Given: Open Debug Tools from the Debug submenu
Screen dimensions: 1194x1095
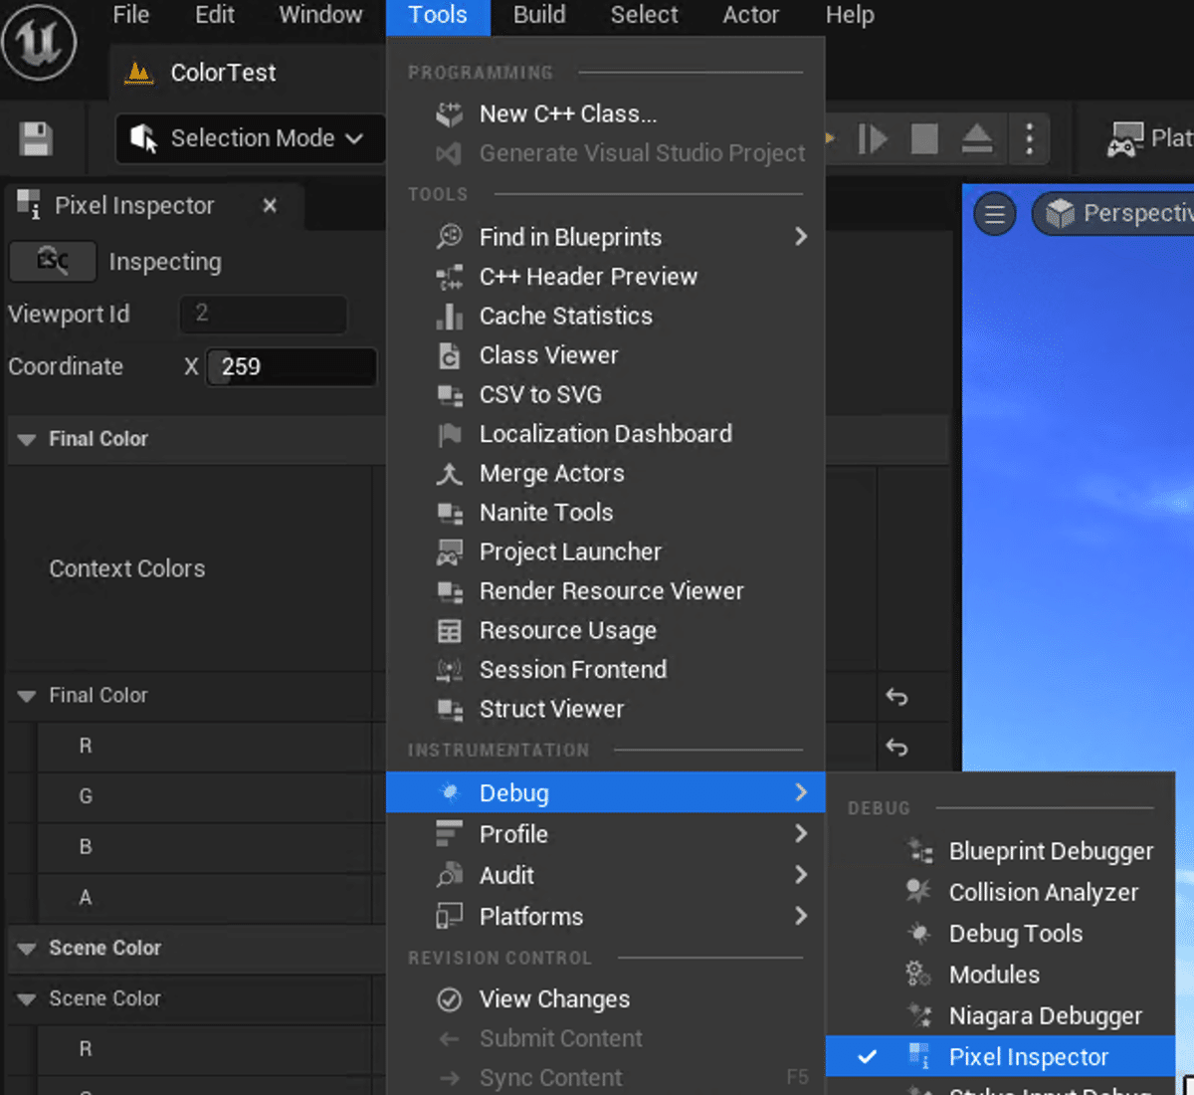Looking at the screenshot, I should (x=1016, y=933).
